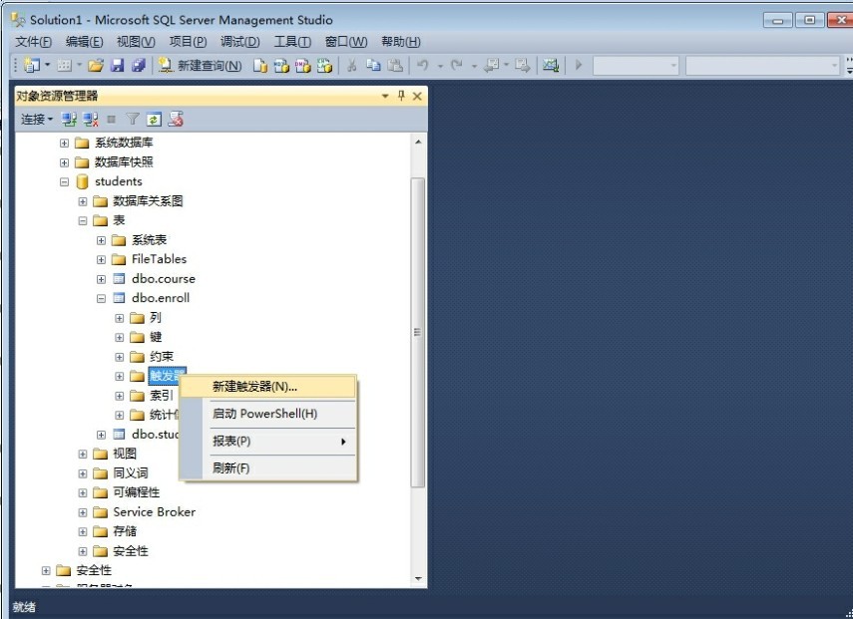This screenshot has width=853, height=619.
Task: Click the Database Engine Query icon
Action: pyautogui.click(x=260, y=66)
